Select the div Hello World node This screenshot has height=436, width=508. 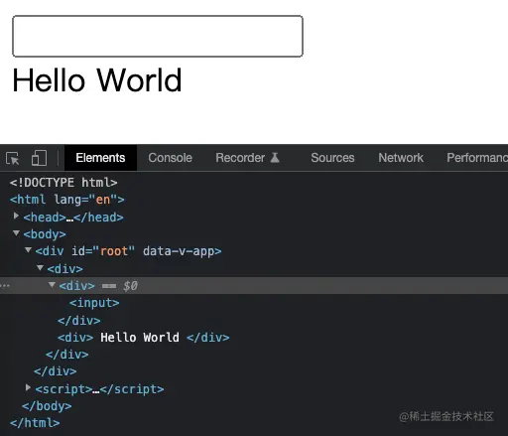[143, 338]
